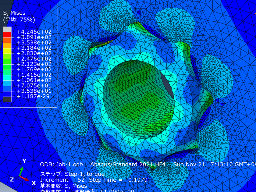The image size is (256, 192).
Task: Click the Y axis label of triad
Action: click(x=24, y=161)
